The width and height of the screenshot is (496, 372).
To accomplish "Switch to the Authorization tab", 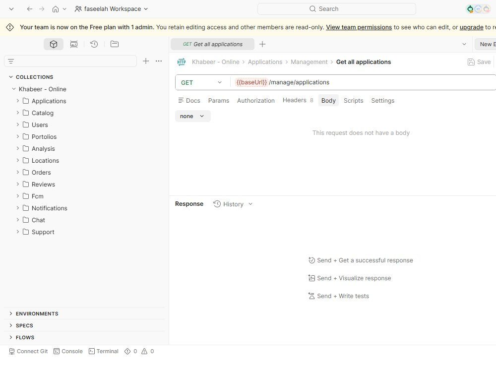I will (256, 101).
